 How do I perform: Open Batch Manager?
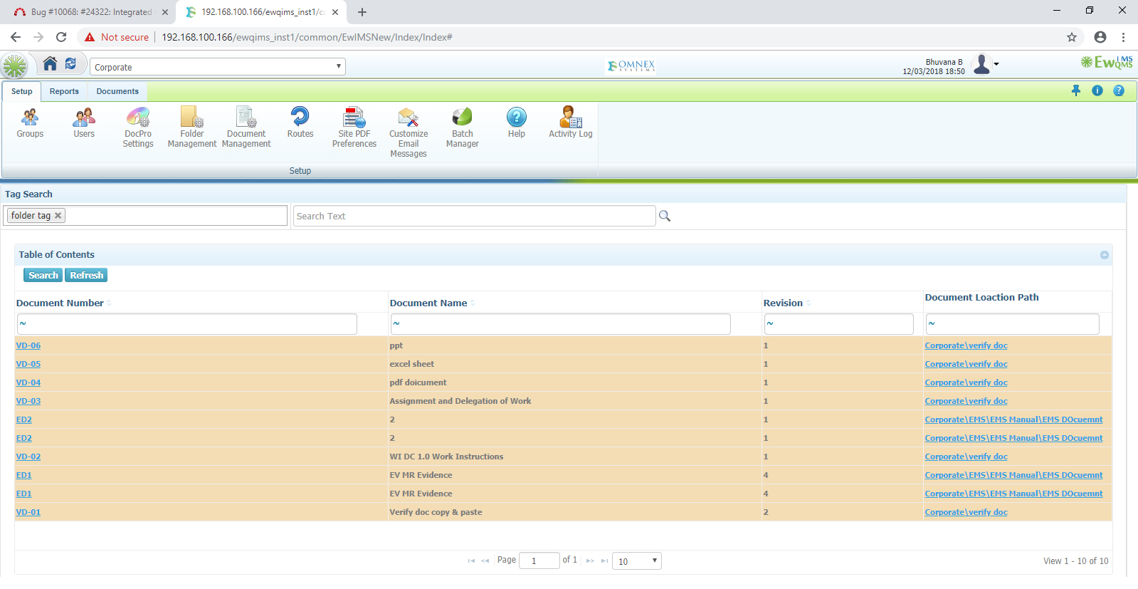[463, 127]
